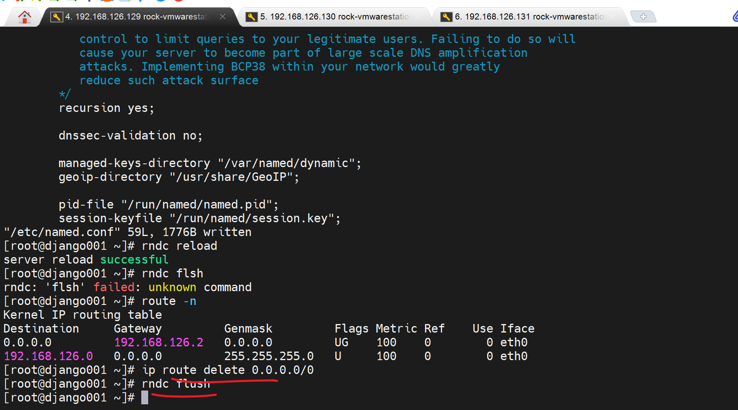Close the 192.168.126.129 session tab
738x410 pixels.
223,17
